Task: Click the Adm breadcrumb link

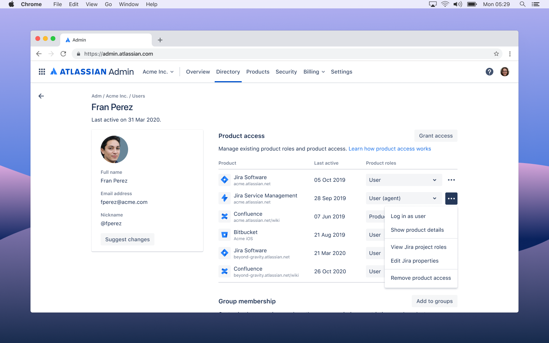Action: tap(96, 96)
